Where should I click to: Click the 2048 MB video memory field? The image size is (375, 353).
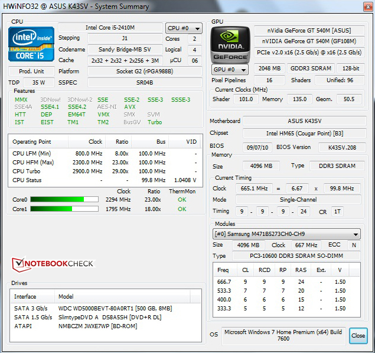pos(269,69)
